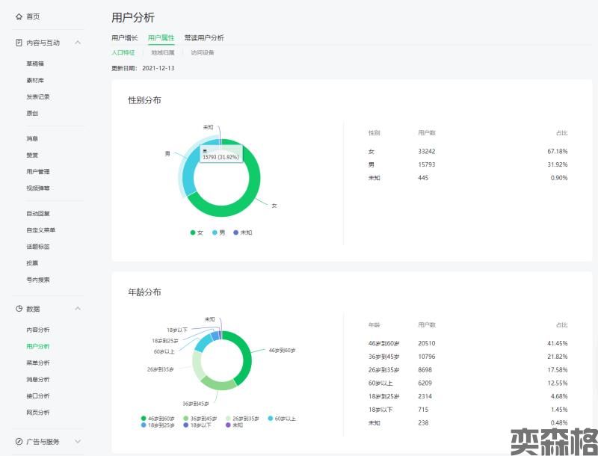
Task: Expand the 广告与服务 section chevron
Action: click(78, 442)
